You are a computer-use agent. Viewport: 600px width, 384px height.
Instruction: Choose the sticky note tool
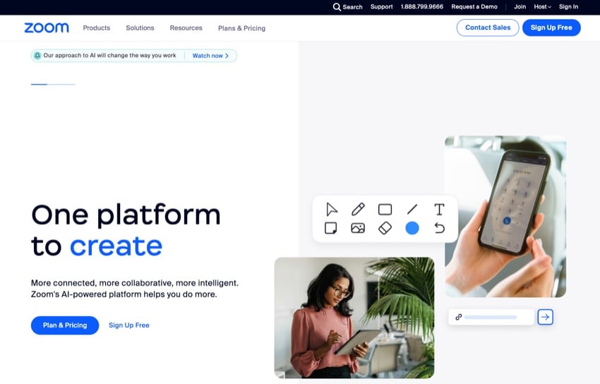[x=330, y=228]
